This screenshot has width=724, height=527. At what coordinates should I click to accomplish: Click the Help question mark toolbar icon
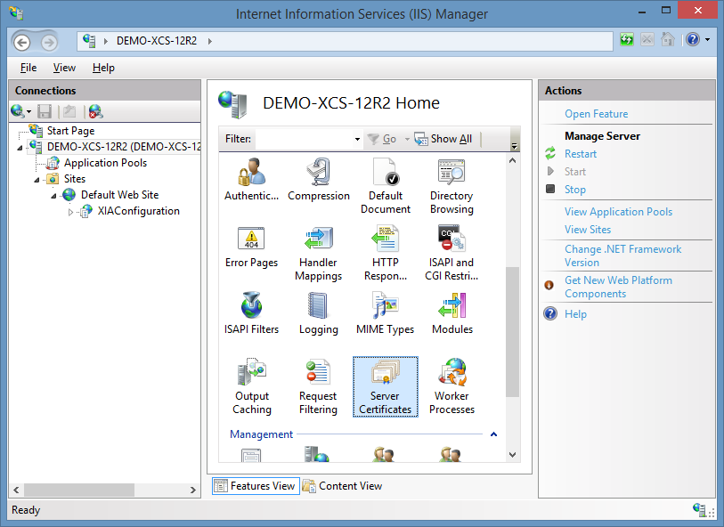point(693,40)
